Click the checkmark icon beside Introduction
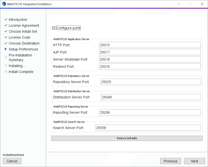The height and width of the screenshot is (167, 208). (6, 20)
